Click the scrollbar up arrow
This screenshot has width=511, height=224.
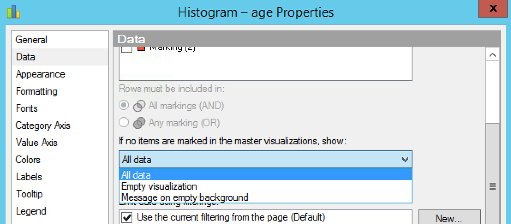coord(493,55)
